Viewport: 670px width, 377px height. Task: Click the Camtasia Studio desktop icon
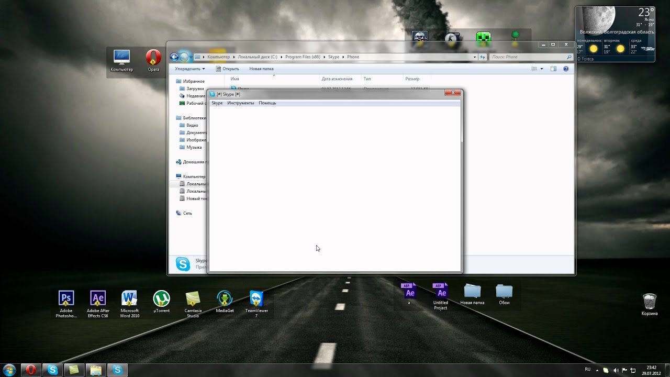(x=193, y=304)
